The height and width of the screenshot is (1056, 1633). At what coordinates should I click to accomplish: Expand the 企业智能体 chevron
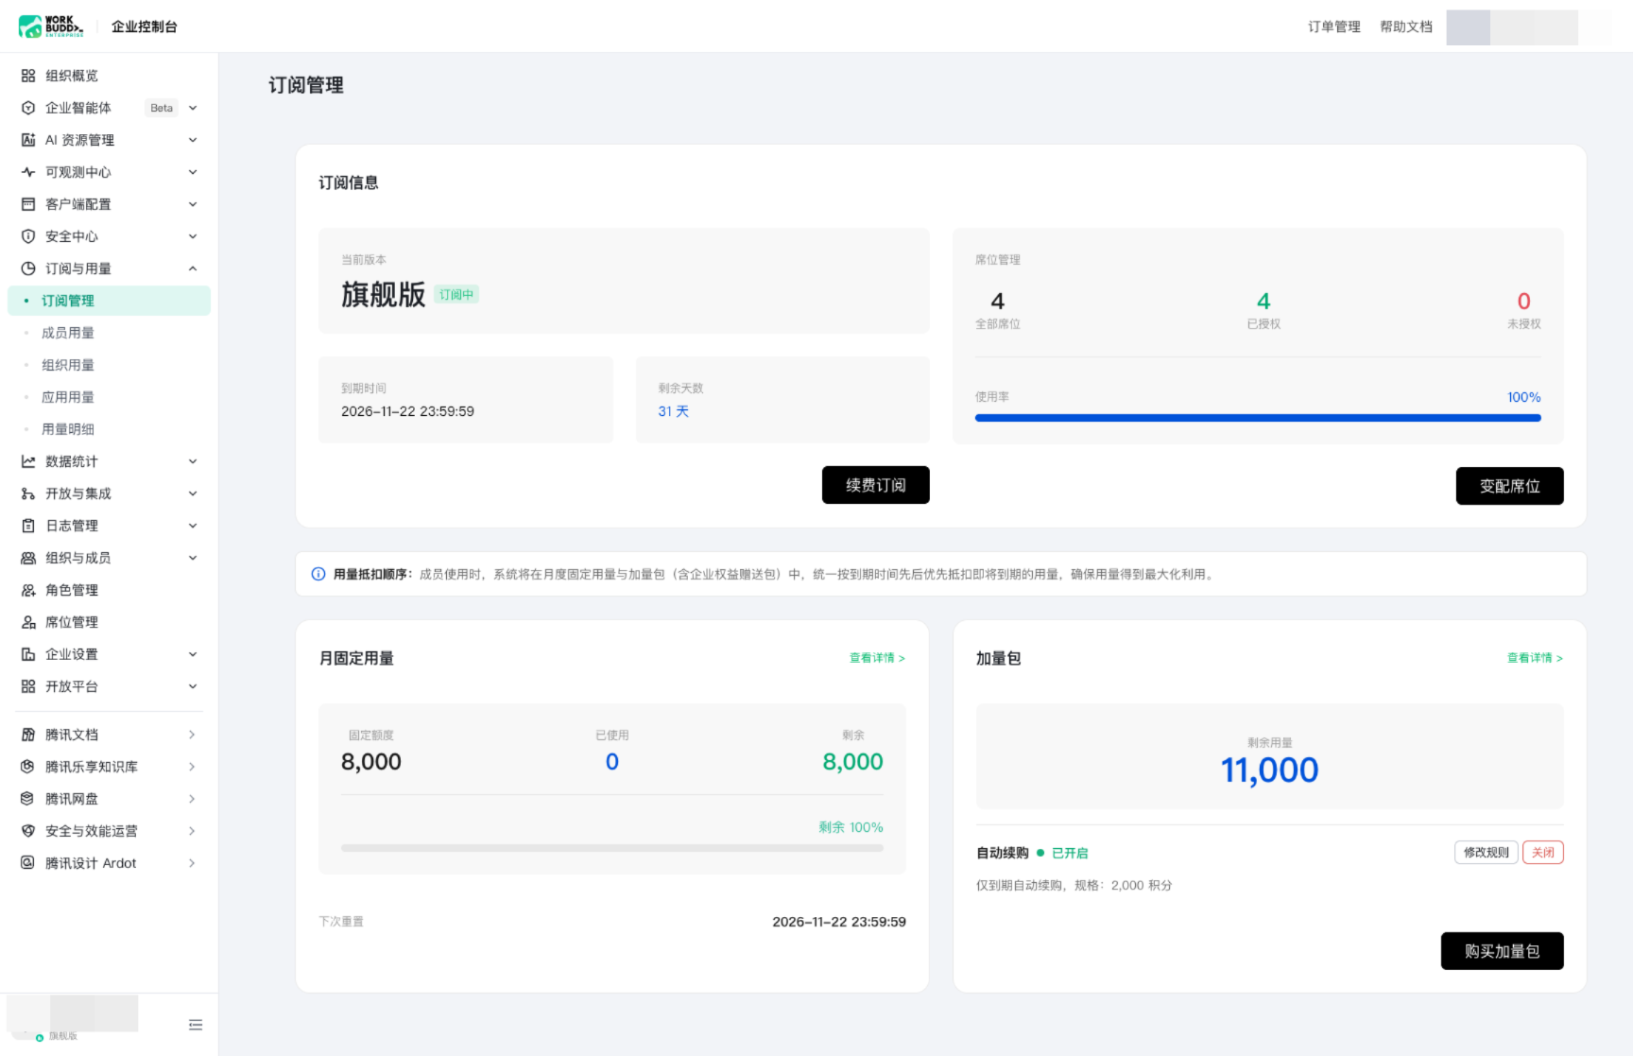(x=193, y=108)
